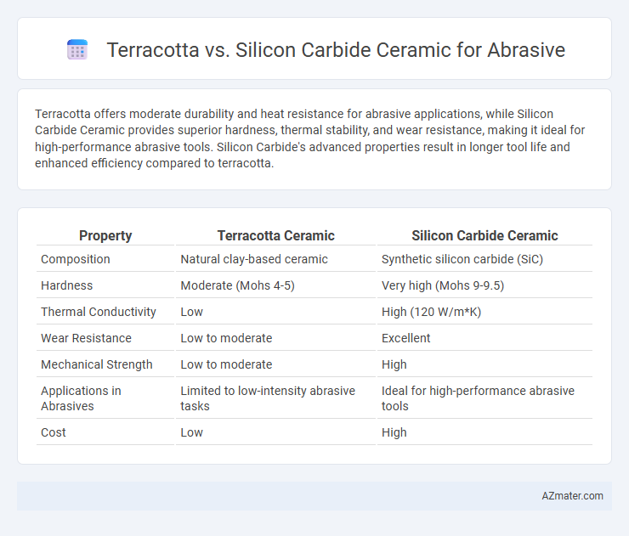This screenshot has width=629, height=536.
Task: Click the 'Natural clay-based ceramic' cell
Action: [x=254, y=259]
